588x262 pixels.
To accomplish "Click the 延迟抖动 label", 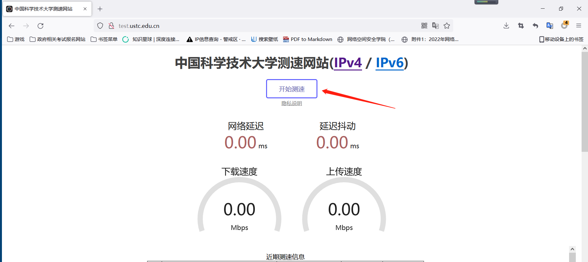I will 338,126.
